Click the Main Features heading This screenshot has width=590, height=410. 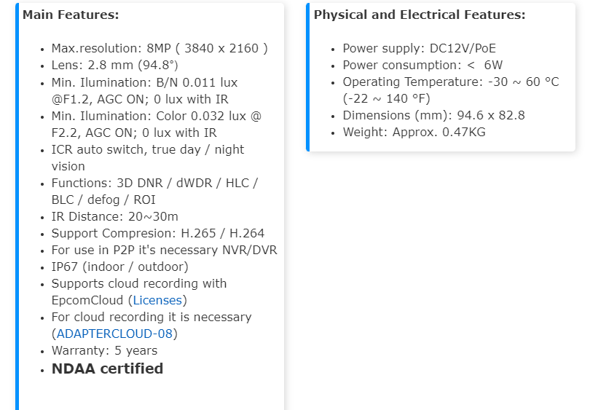71,15
